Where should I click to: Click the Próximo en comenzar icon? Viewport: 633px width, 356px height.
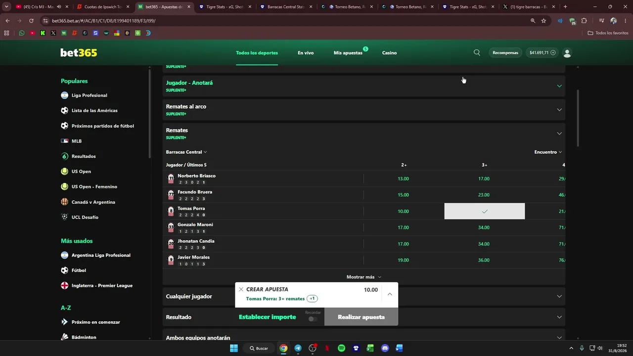click(x=64, y=322)
